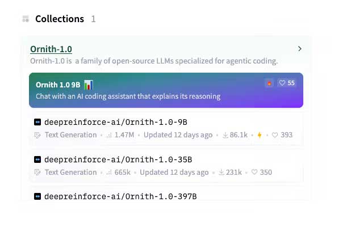
Task: Open deepreinforce-ai/Ornith-1.0-9B model
Action: point(116,122)
